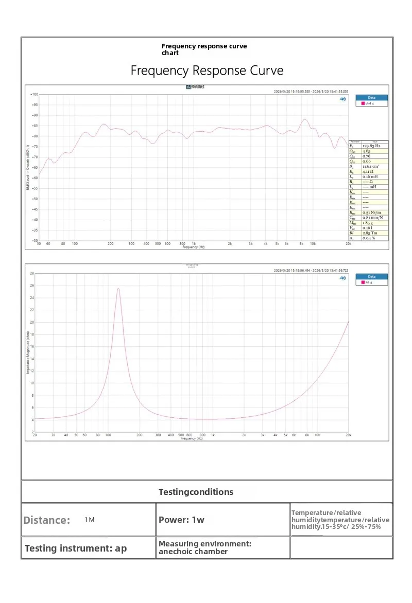
Task: Click the AP logo in the frequency response chart
Action: tap(342, 99)
